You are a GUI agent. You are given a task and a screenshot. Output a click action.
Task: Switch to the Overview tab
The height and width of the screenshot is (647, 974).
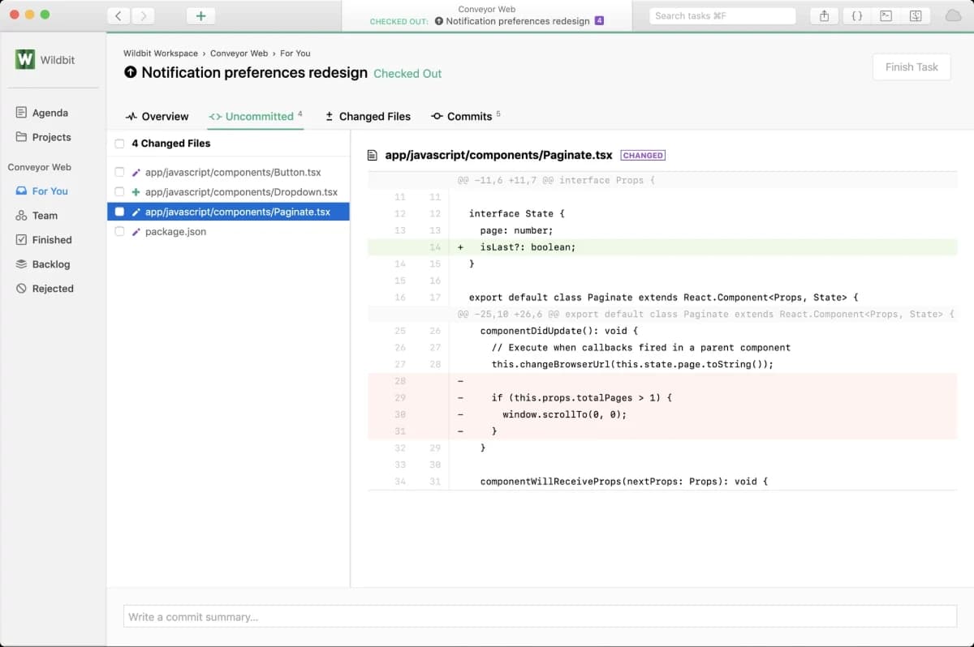coord(157,117)
